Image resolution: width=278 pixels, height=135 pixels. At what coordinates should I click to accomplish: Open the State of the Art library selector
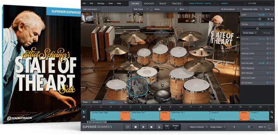click(203, 3)
